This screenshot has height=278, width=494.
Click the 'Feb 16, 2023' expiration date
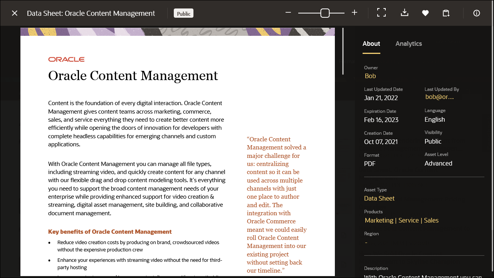pyautogui.click(x=381, y=120)
